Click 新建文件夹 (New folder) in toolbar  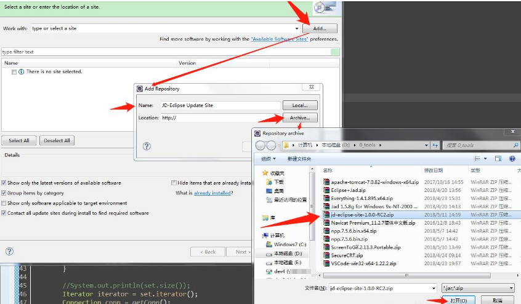tap(299, 159)
